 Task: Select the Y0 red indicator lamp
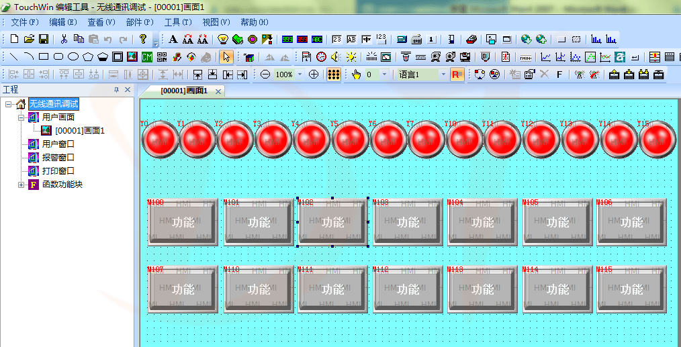coord(161,140)
